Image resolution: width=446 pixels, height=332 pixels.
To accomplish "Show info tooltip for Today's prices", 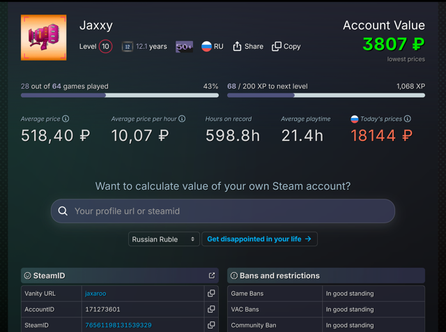I will coord(408,119).
